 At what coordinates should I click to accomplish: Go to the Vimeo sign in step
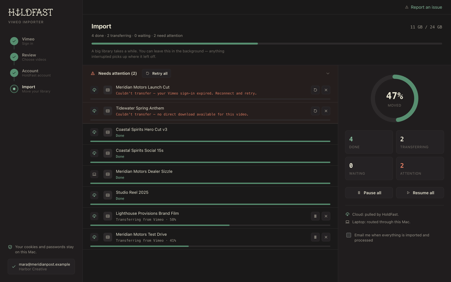(28, 41)
